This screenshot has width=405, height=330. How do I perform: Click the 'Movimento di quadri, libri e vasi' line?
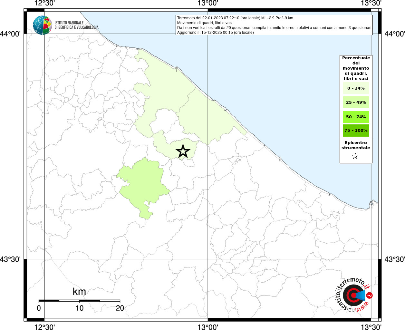pyautogui.click(x=205, y=23)
